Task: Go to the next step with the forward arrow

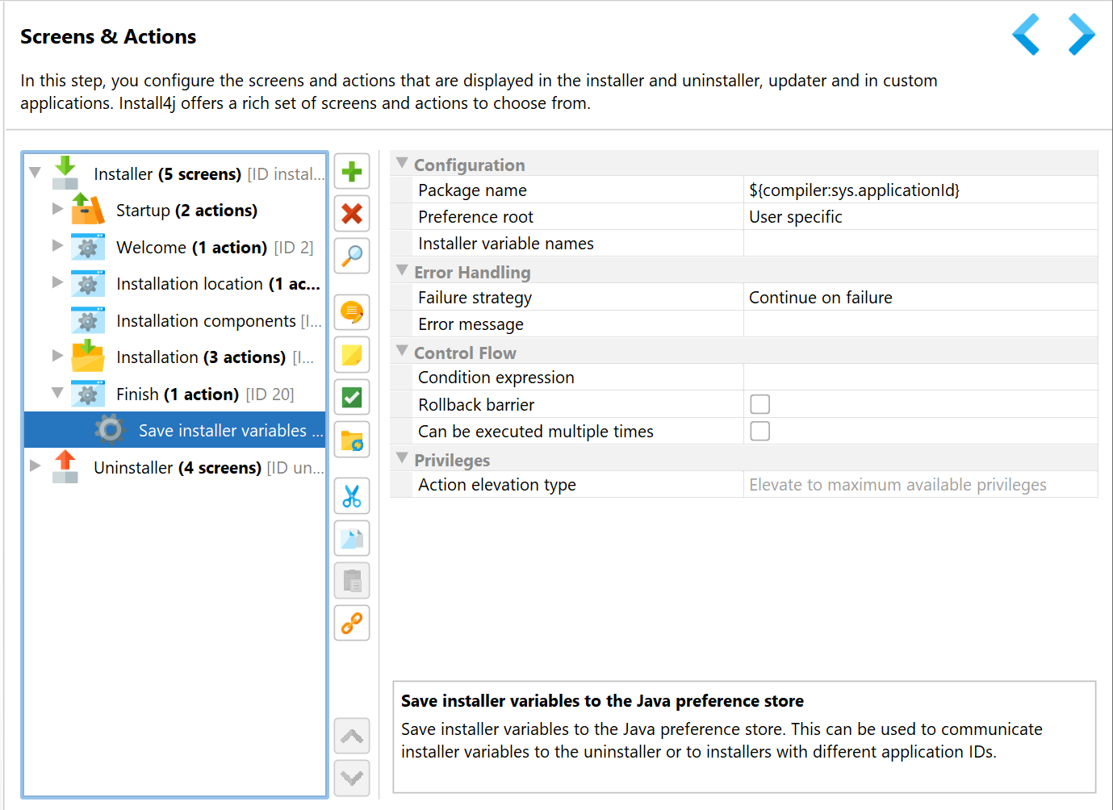Action: coord(1082,35)
